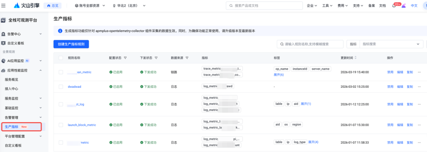Screen dimensions: 427x152
Task: Open the launch_block_metric rule link
Action: 82,125
